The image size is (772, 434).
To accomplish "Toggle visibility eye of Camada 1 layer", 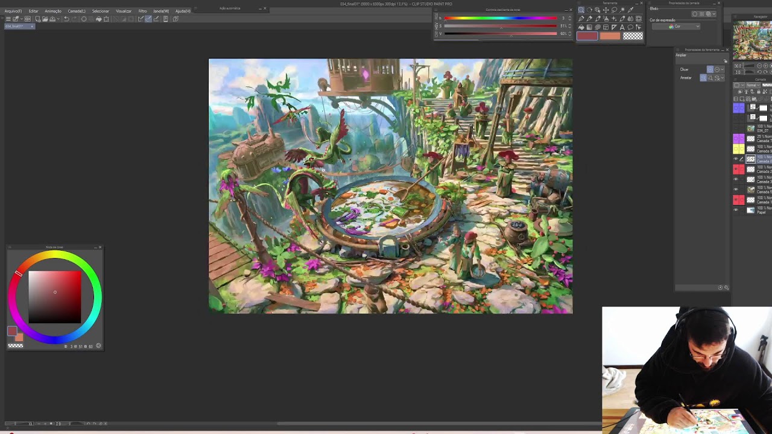I will coord(736,200).
